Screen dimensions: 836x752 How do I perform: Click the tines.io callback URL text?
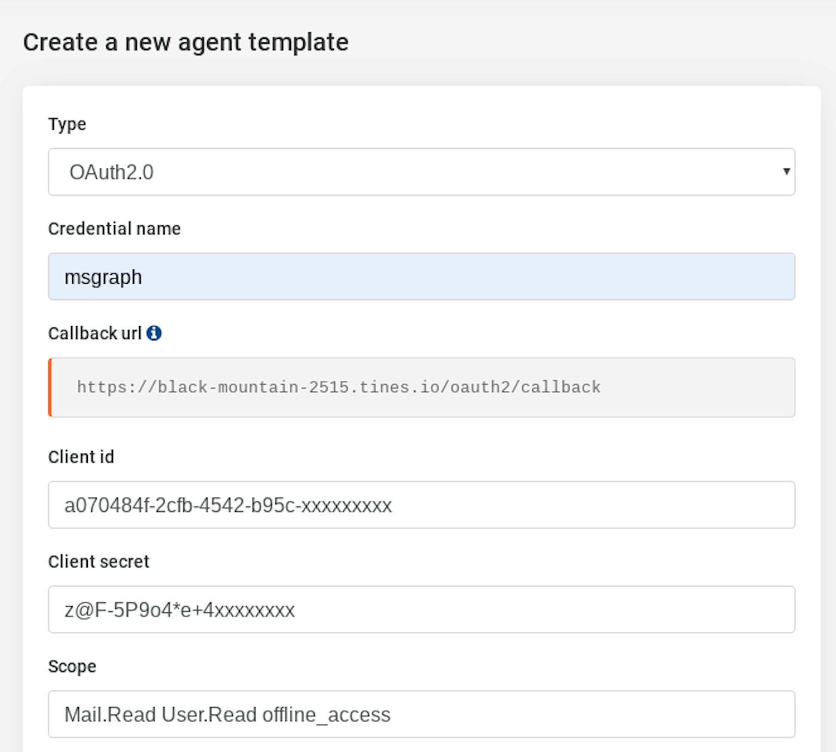click(x=339, y=388)
